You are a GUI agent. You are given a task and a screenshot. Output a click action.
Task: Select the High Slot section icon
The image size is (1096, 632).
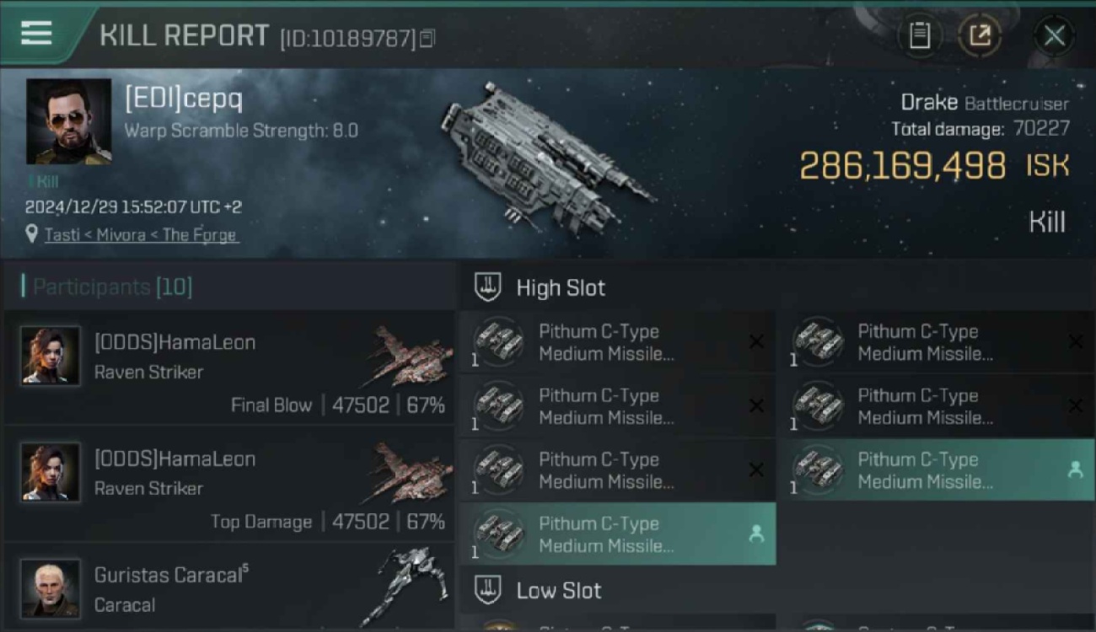click(487, 287)
